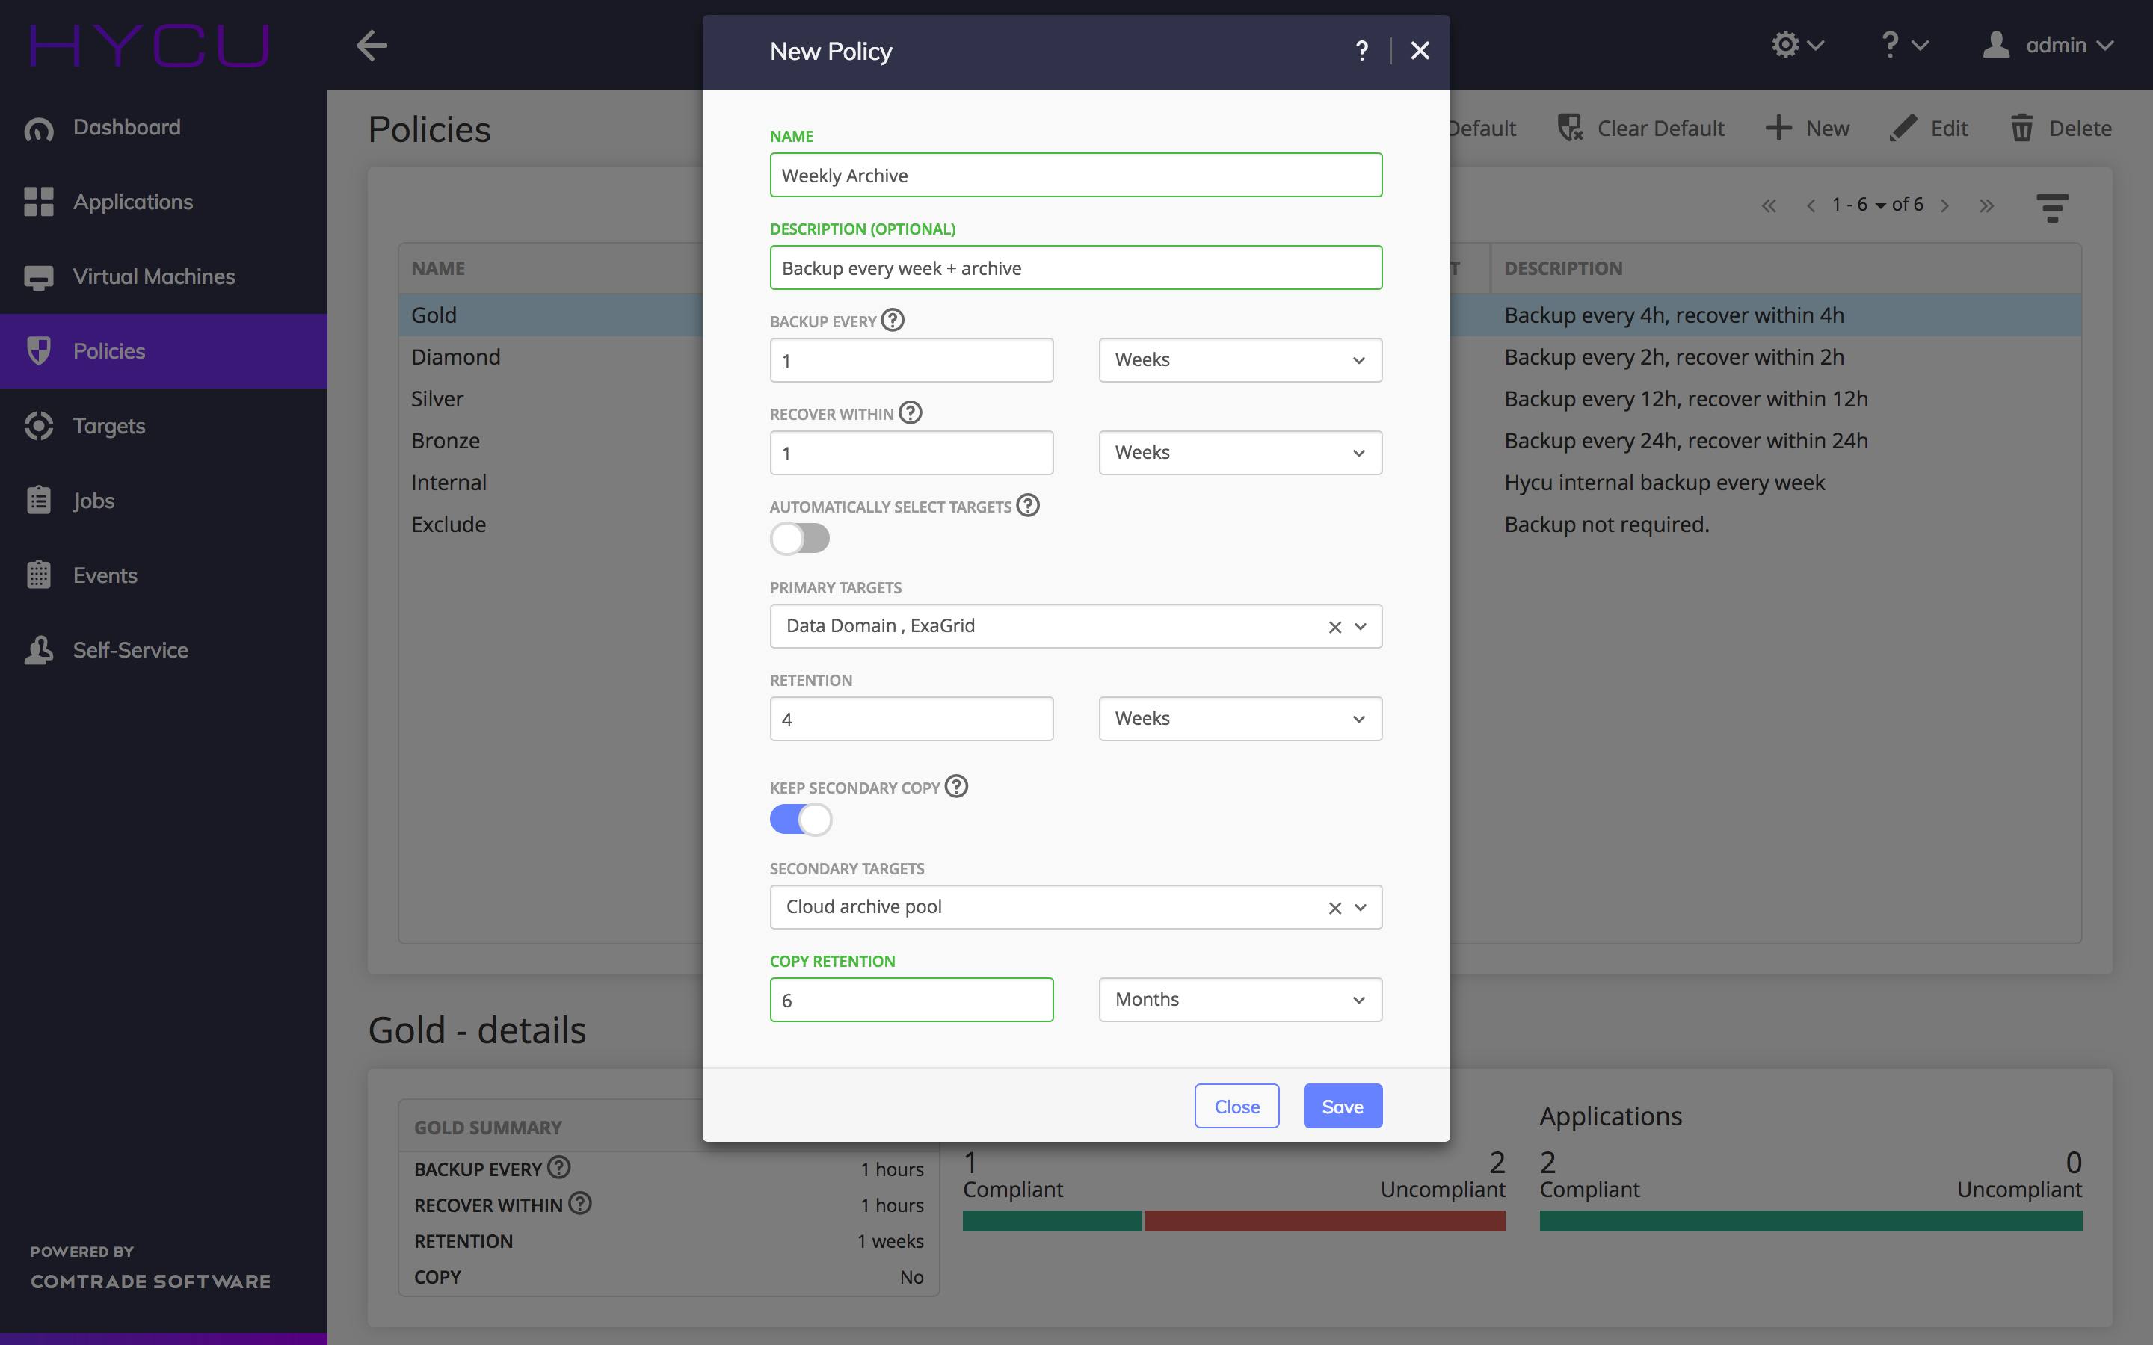The image size is (2153, 1345).
Task: Disable Keep Secondary Copy toggle
Action: point(800,819)
